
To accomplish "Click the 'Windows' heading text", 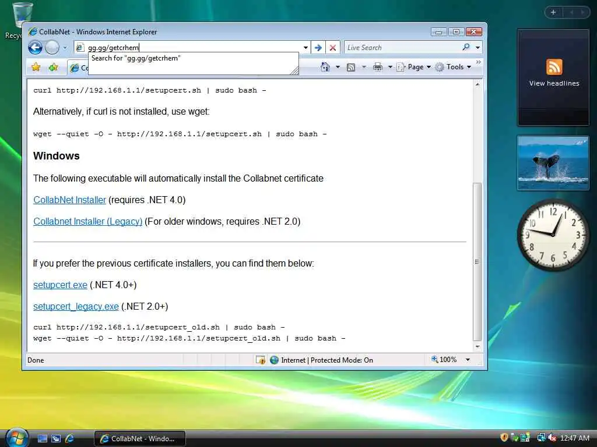I will pyautogui.click(x=57, y=156).
